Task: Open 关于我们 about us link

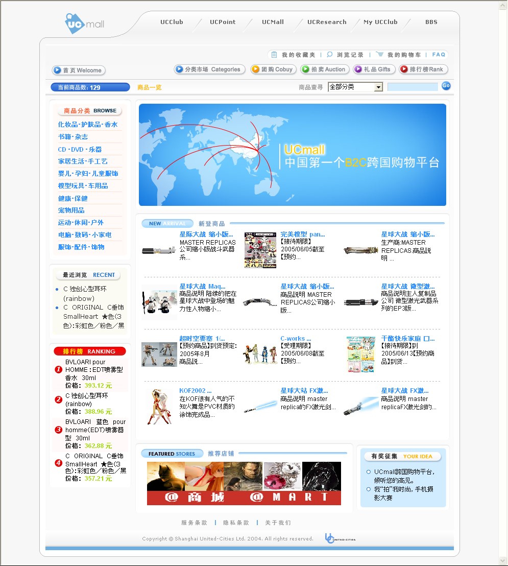Action: point(278,523)
